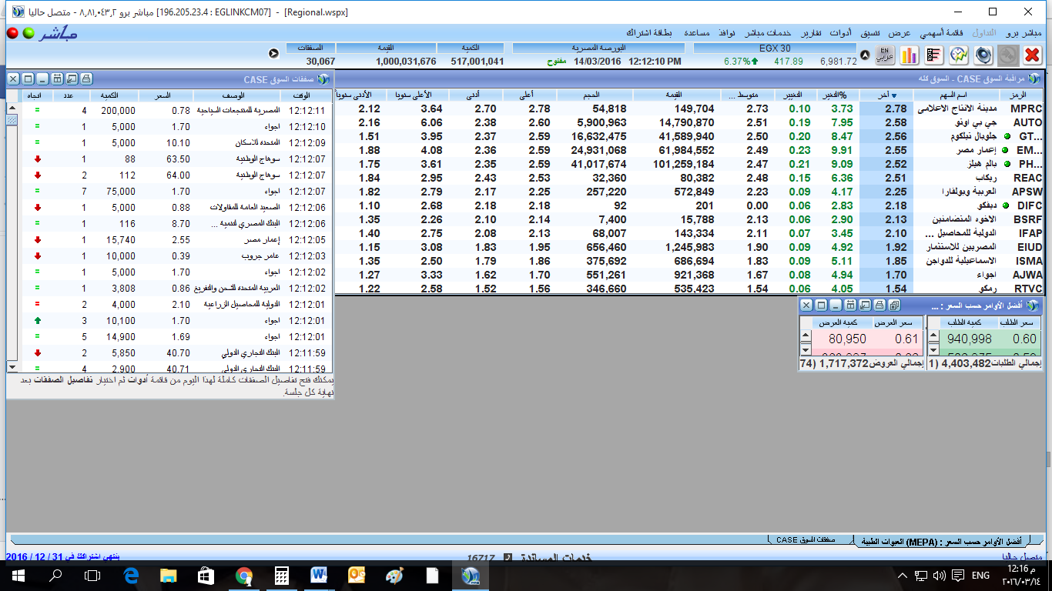
Task: Open the أدوات menu
Action: [839, 33]
